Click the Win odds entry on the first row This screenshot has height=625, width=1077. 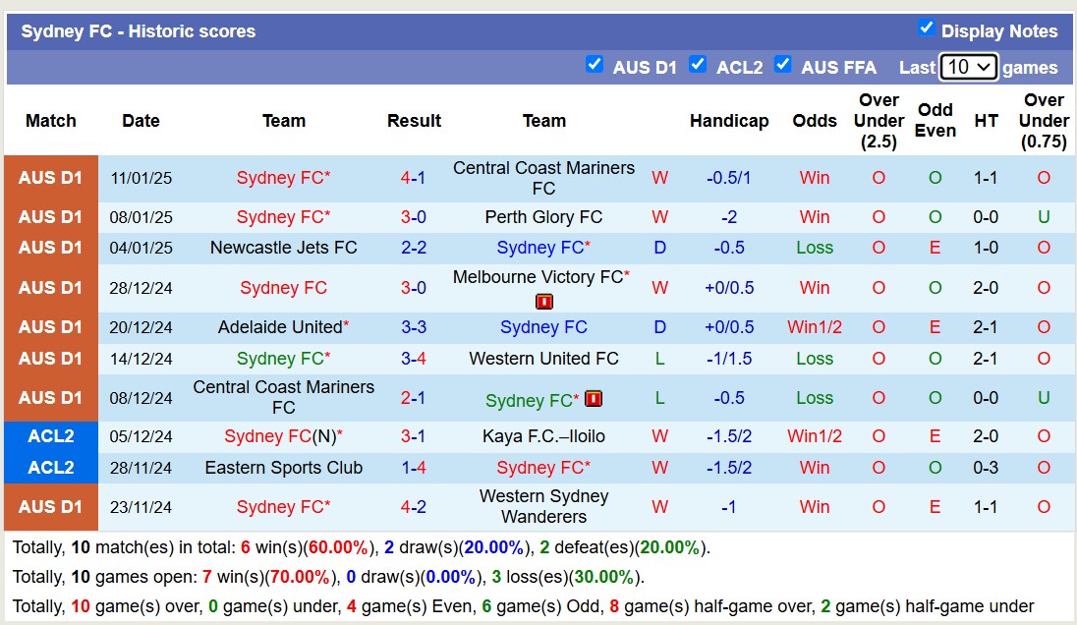point(814,178)
